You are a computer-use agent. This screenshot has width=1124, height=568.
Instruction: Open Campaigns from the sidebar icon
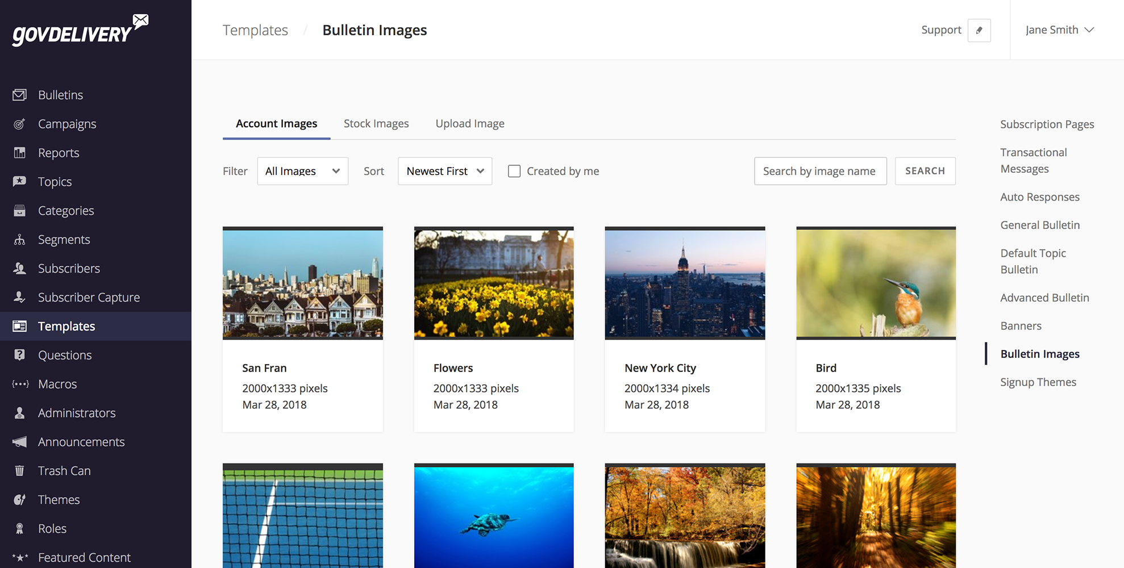[20, 123]
